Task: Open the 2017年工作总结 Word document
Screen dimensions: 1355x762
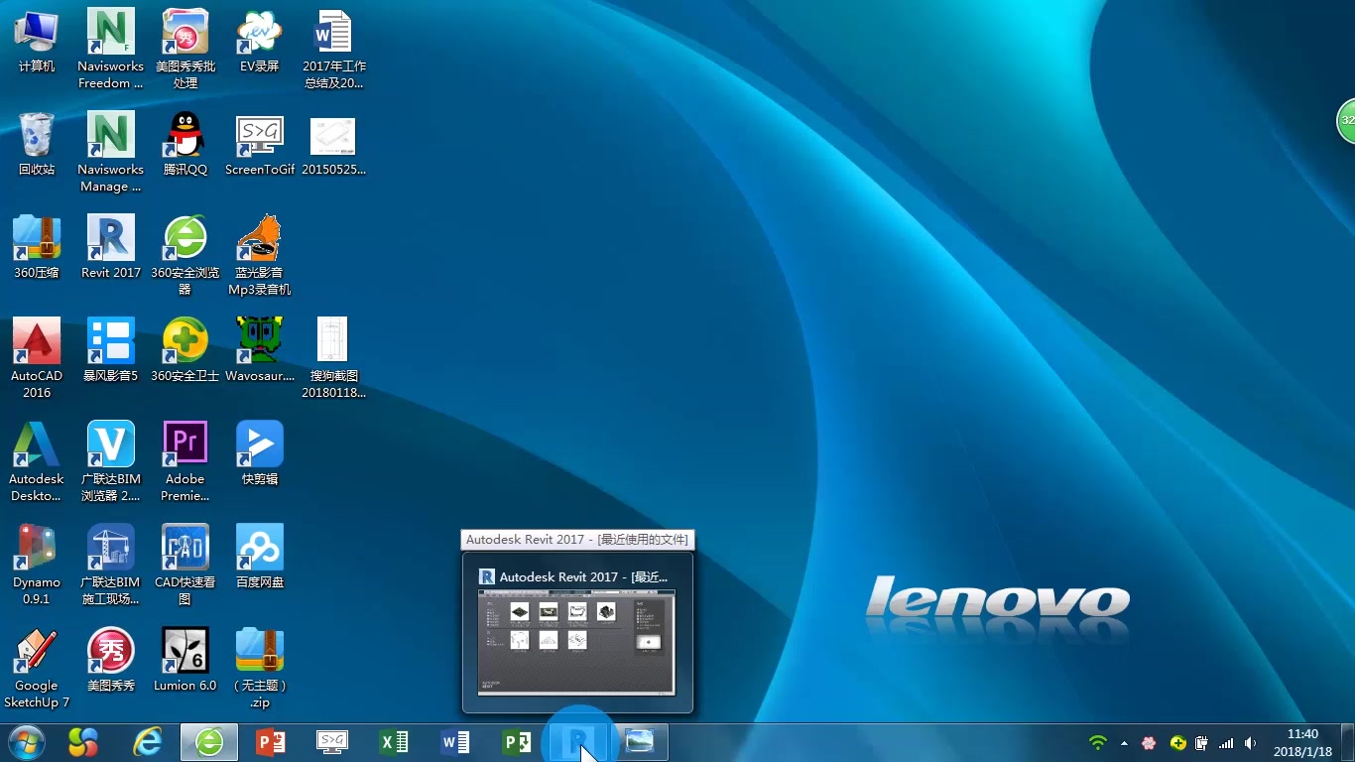Action: (x=333, y=49)
